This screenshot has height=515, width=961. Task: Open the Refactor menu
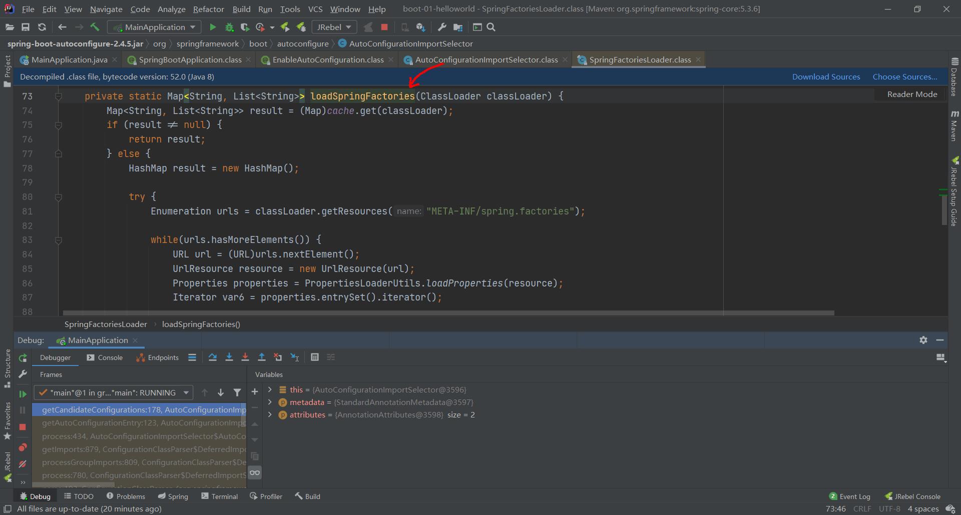pos(208,9)
